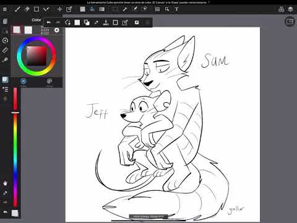Select the polyline checkmark-shaped tool
This screenshot has height=223, width=297.
coord(46,9)
